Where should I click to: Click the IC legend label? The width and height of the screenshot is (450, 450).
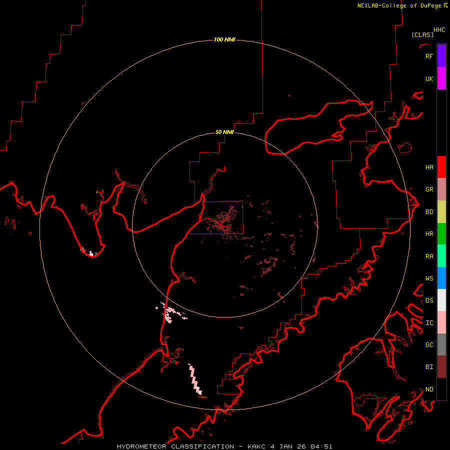[x=429, y=323]
